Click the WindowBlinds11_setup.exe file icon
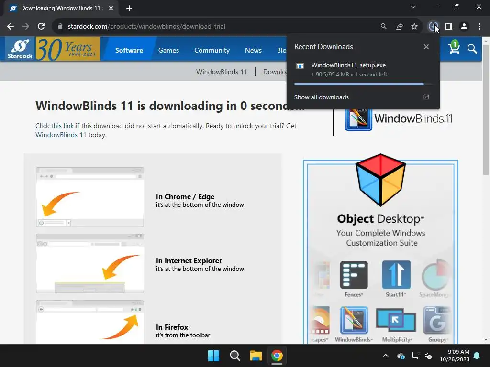The height and width of the screenshot is (367, 490). point(300,66)
